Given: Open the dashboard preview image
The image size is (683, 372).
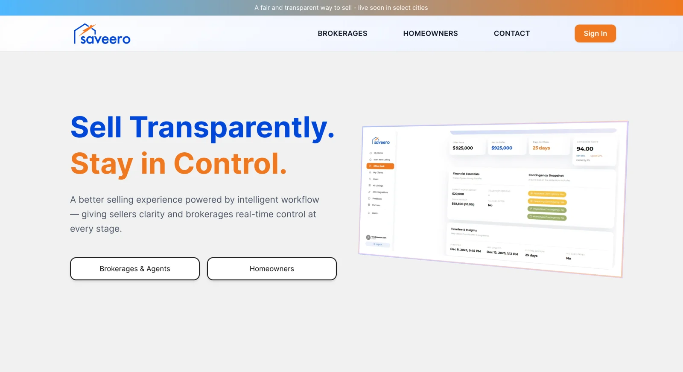Looking at the screenshot, I should [493, 199].
